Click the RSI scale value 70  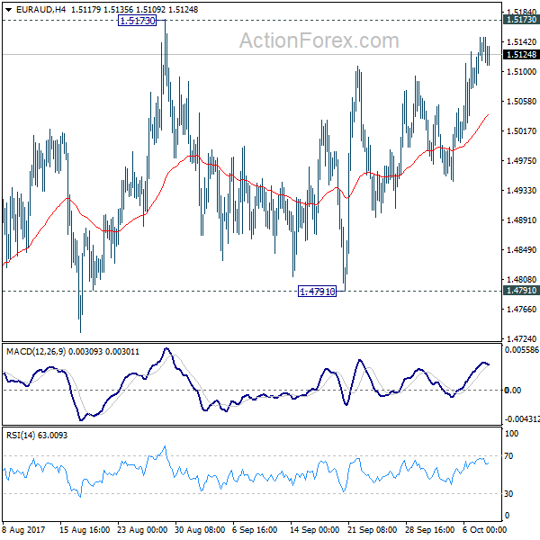point(508,456)
